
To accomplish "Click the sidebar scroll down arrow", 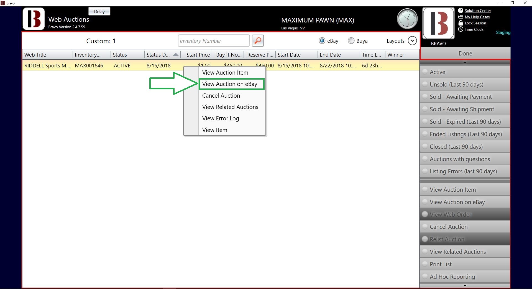I will coord(465,286).
